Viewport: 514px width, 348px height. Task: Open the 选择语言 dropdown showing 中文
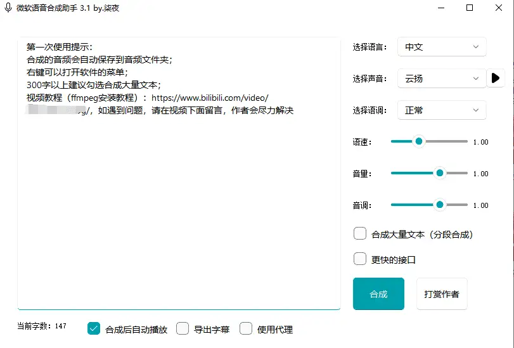point(442,47)
